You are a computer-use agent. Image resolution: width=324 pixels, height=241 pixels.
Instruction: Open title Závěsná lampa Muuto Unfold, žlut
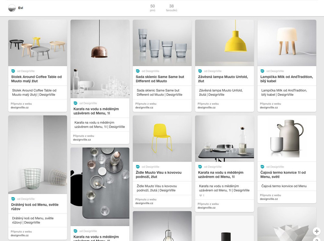(x=223, y=79)
